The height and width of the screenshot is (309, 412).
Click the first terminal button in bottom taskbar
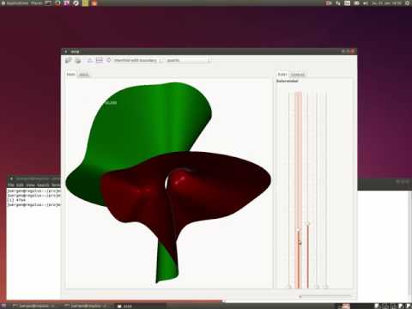coord(34,306)
